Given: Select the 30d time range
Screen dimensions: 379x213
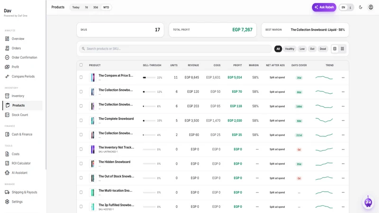Looking at the screenshot, I should (x=96, y=7).
